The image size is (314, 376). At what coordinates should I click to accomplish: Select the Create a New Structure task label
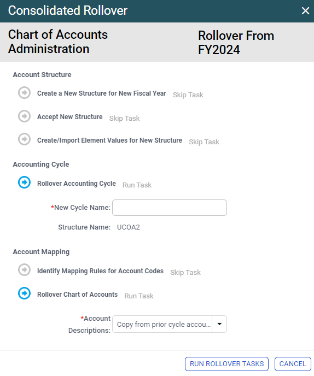click(102, 93)
